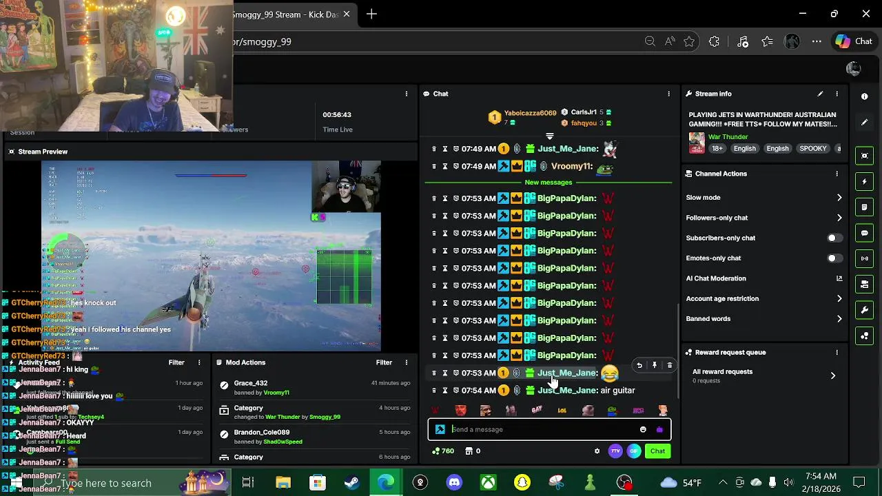This screenshot has height=496, width=882.
Task: Click the Just_Me_Jane username on 'air guitar' message
Action: click(567, 391)
